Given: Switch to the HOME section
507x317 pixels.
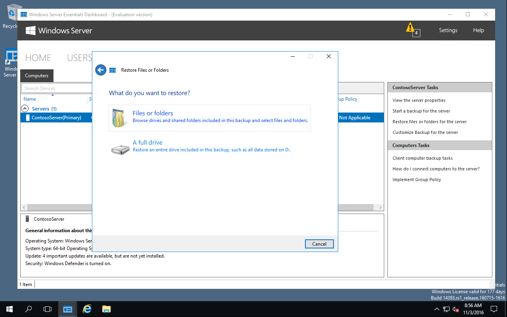Looking at the screenshot, I should click(38, 58).
